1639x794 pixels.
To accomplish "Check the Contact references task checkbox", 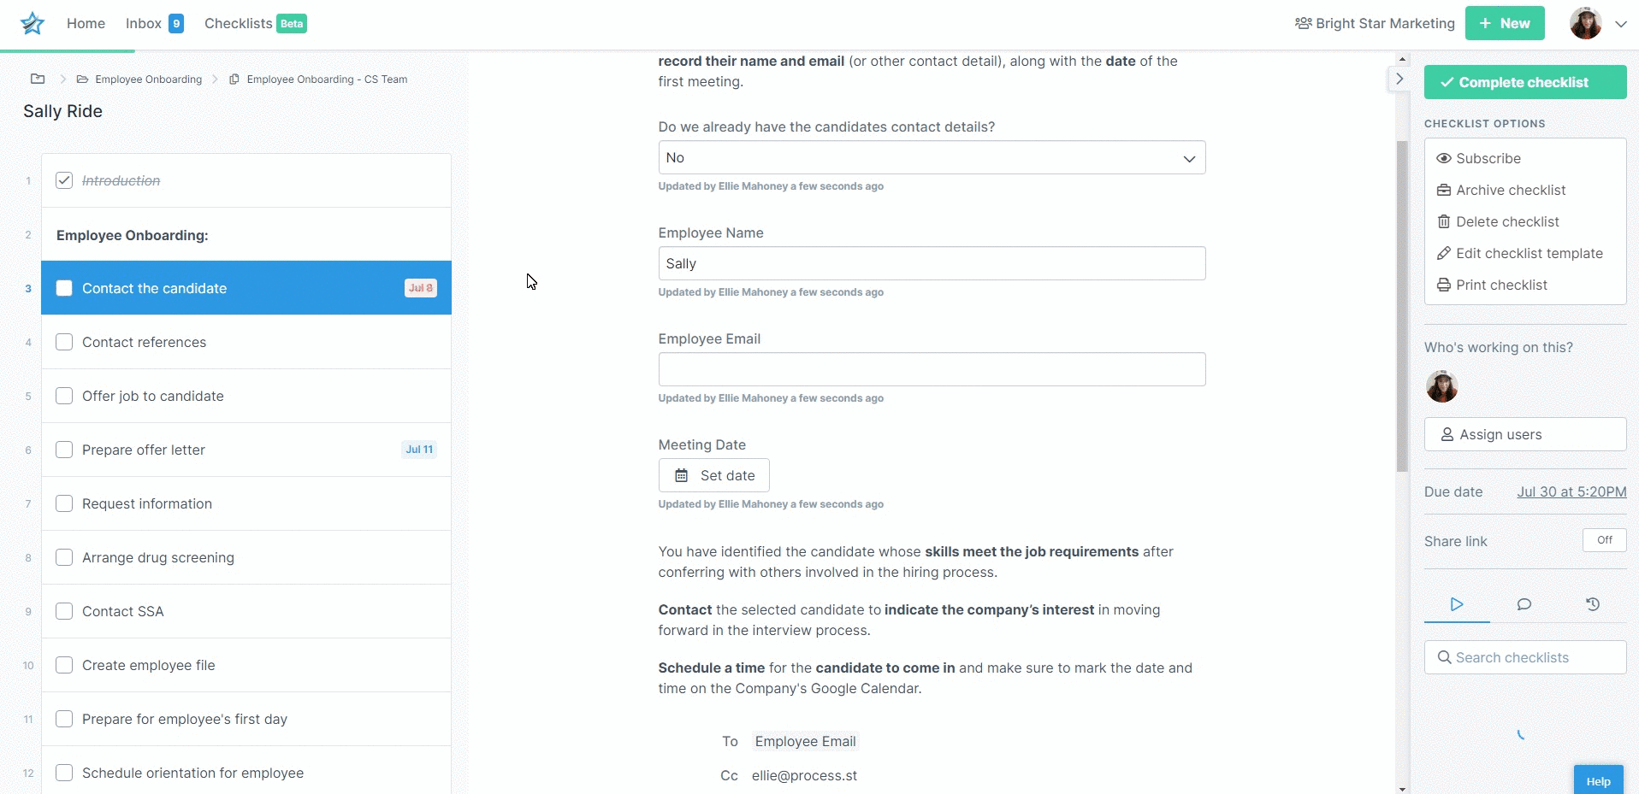I will tap(64, 342).
